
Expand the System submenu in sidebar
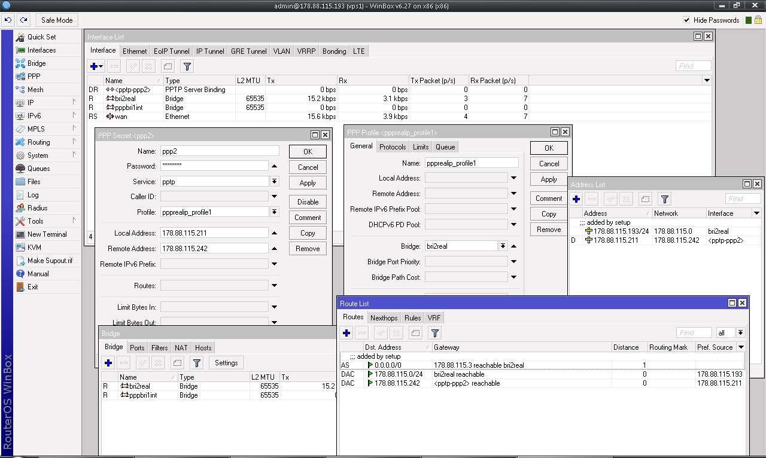pyautogui.click(x=47, y=155)
